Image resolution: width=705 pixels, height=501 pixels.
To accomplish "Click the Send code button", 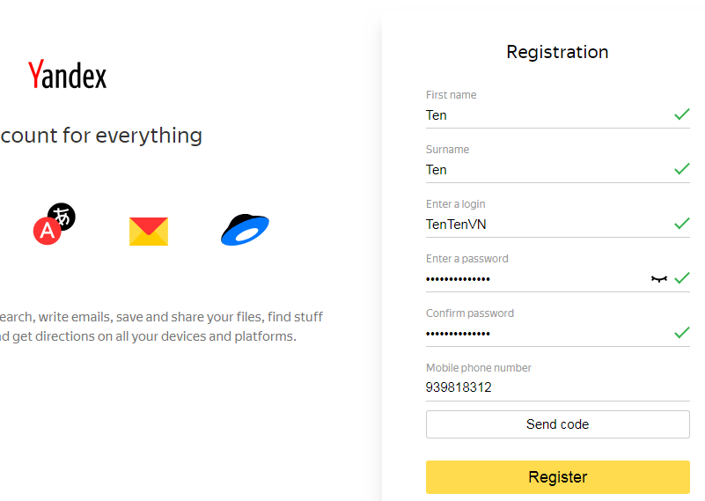I will pos(557,424).
